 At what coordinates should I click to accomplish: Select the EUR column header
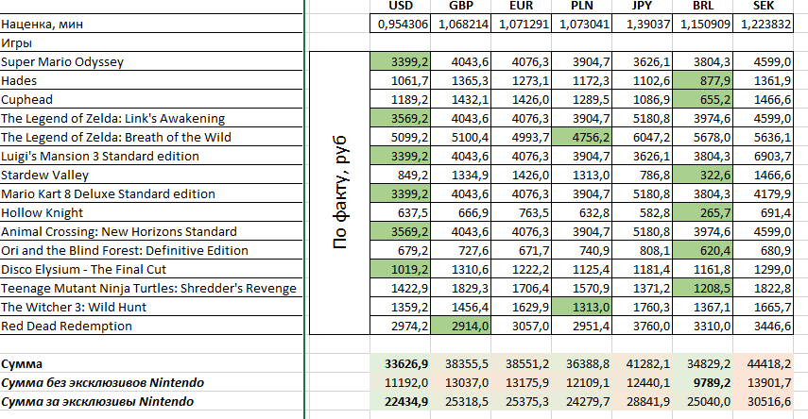pos(521,7)
